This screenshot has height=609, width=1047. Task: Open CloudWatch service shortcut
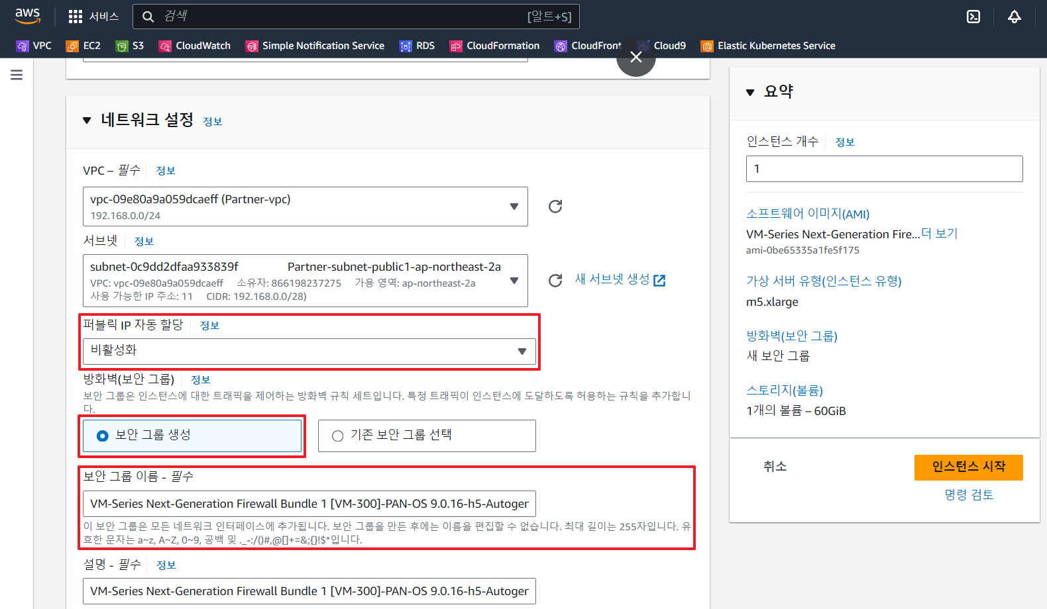click(195, 46)
